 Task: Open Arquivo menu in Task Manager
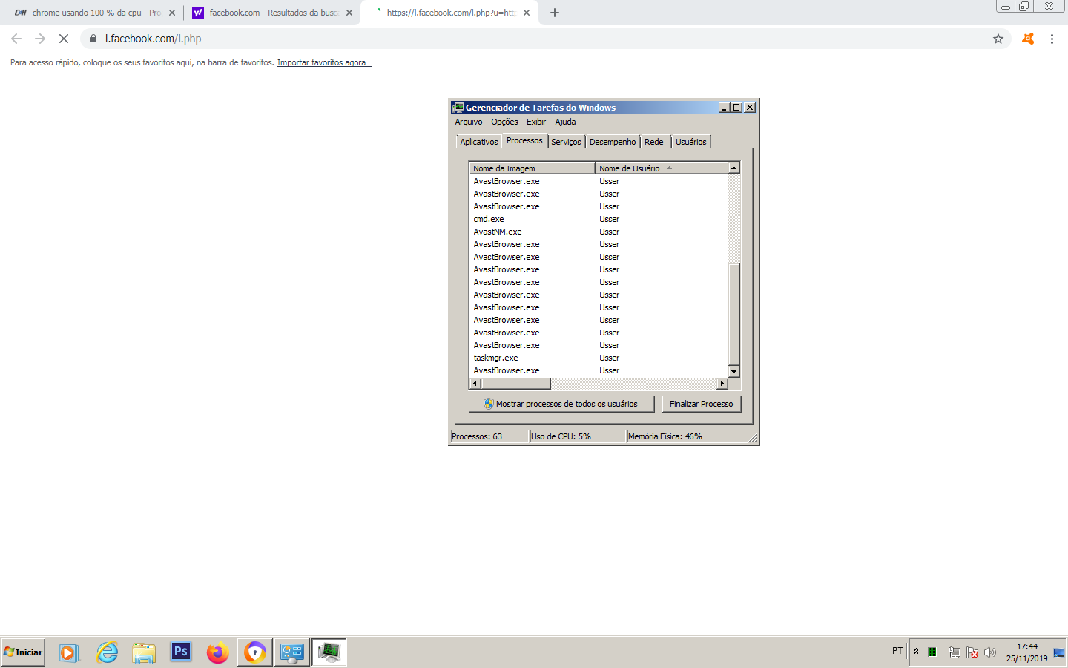pyautogui.click(x=469, y=122)
